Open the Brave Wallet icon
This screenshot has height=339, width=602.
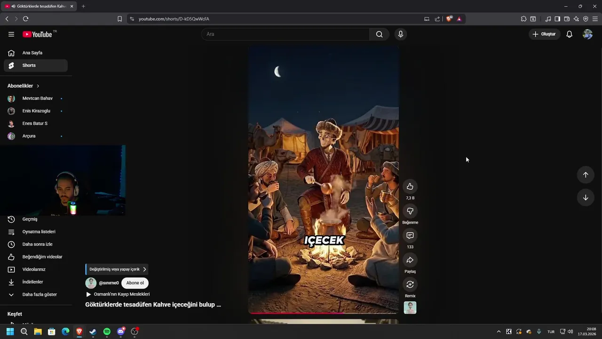[567, 19]
